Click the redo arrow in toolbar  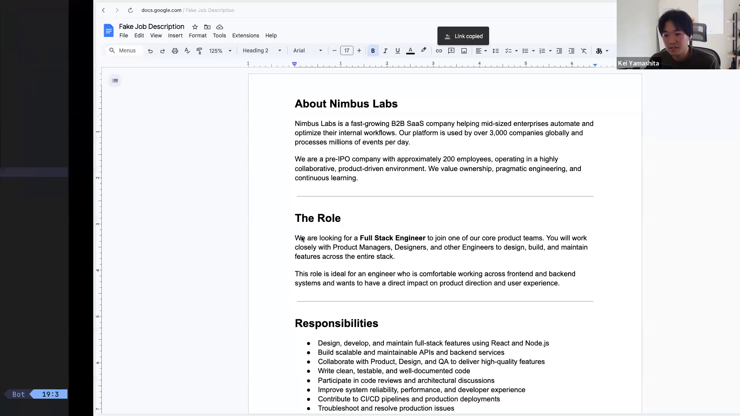pyautogui.click(x=163, y=51)
